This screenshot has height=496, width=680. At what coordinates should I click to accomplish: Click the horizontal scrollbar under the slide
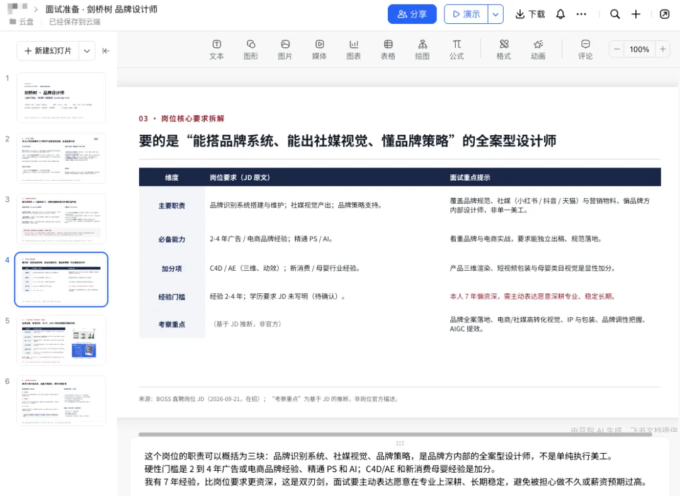[395, 434]
